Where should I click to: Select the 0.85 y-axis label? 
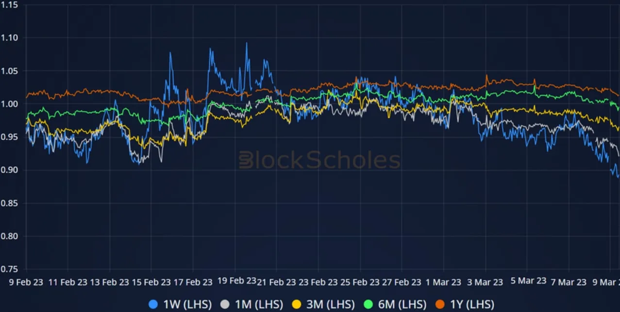click(x=10, y=203)
